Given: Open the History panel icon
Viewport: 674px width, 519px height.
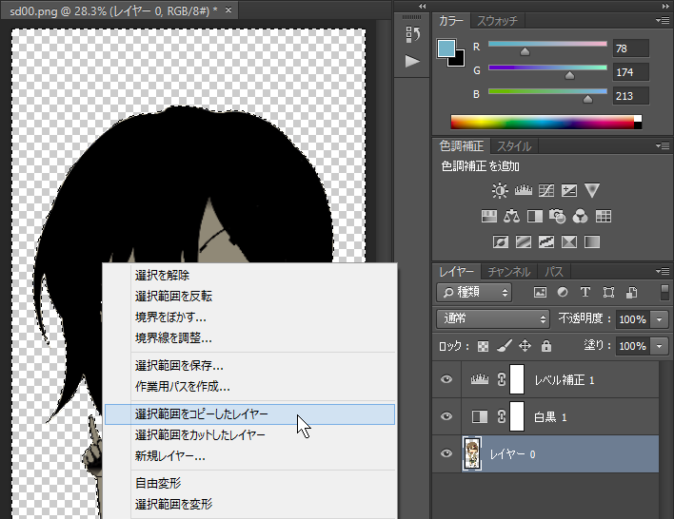Looking at the screenshot, I should [x=412, y=34].
